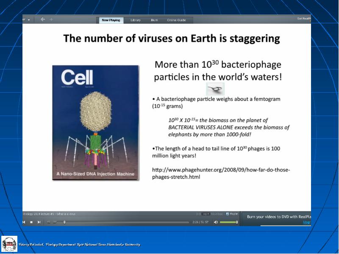
Task: Open the Library tab
Action: 136,20
